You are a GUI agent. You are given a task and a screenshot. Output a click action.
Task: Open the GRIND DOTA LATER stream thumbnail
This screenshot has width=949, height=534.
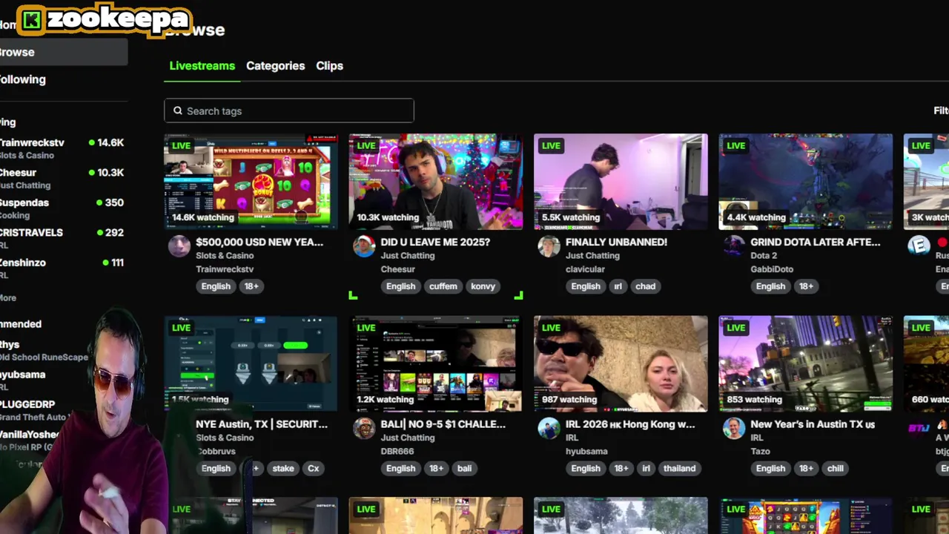(806, 182)
